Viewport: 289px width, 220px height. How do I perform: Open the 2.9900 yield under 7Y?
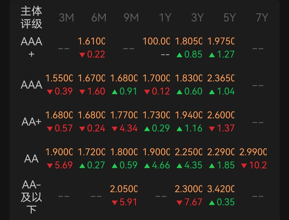pos(253,152)
